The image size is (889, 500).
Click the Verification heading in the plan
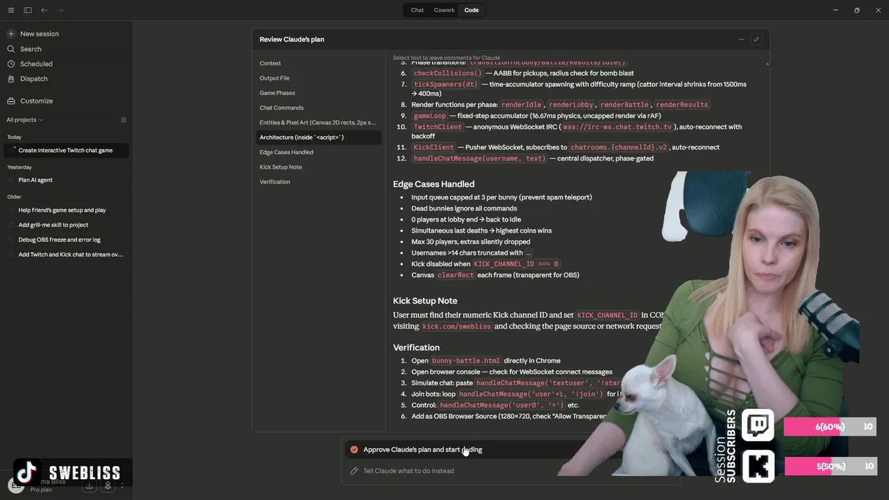pos(416,347)
